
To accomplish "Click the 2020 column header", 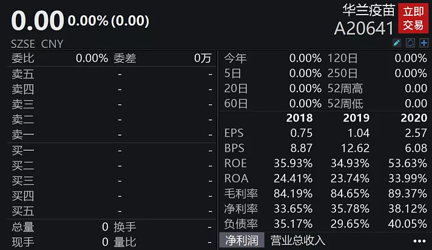I will tap(414, 118).
